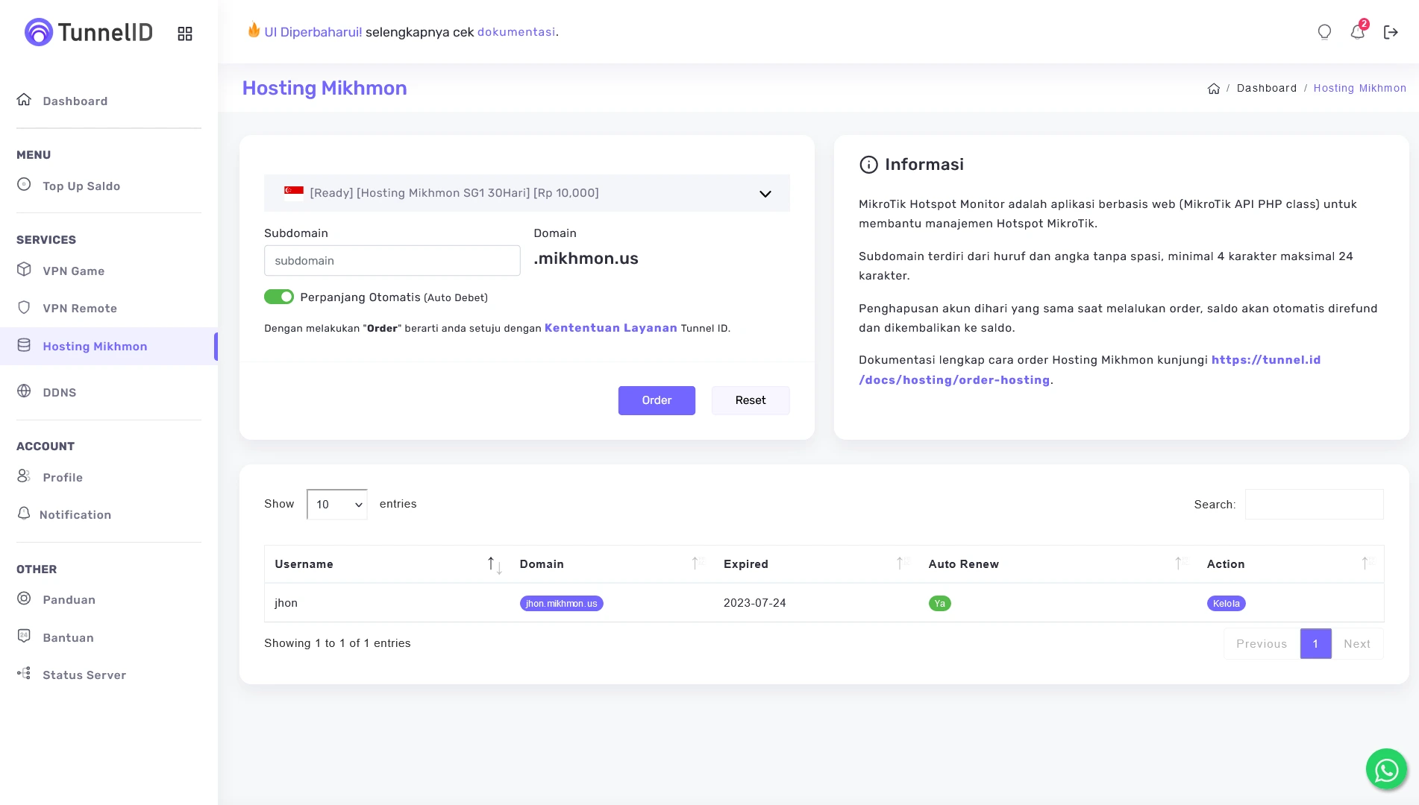
Task: Click Dashboard in the breadcrumb
Action: click(1267, 88)
